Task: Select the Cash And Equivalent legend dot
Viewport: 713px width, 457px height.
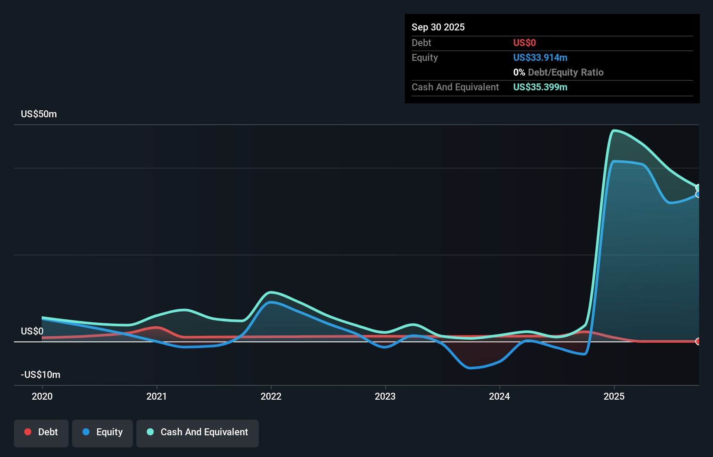Action: [150, 432]
